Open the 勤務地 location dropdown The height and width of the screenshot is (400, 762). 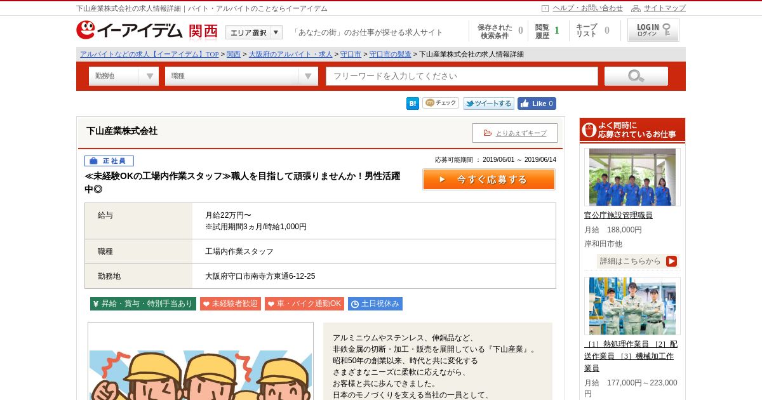click(x=124, y=76)
